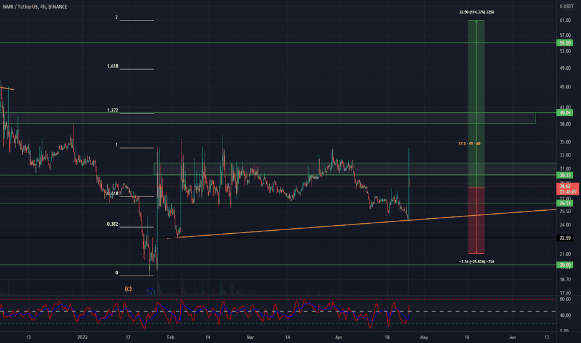
Task: Click the Jun label on time axis
Action: click(x=512, y=337)
